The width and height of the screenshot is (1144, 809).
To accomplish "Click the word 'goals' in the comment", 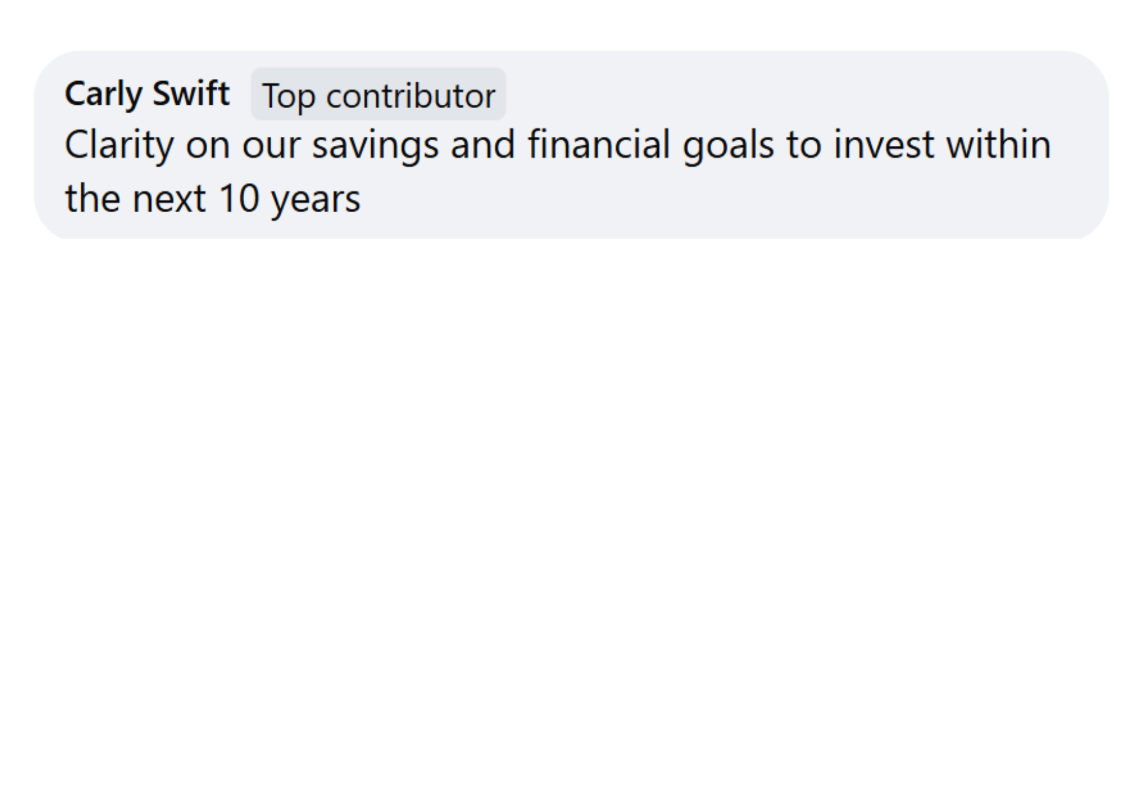I will point(728,144).
